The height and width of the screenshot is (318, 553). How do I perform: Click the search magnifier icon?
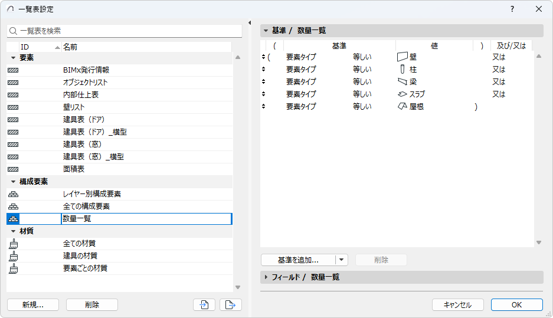coord(13,31)
